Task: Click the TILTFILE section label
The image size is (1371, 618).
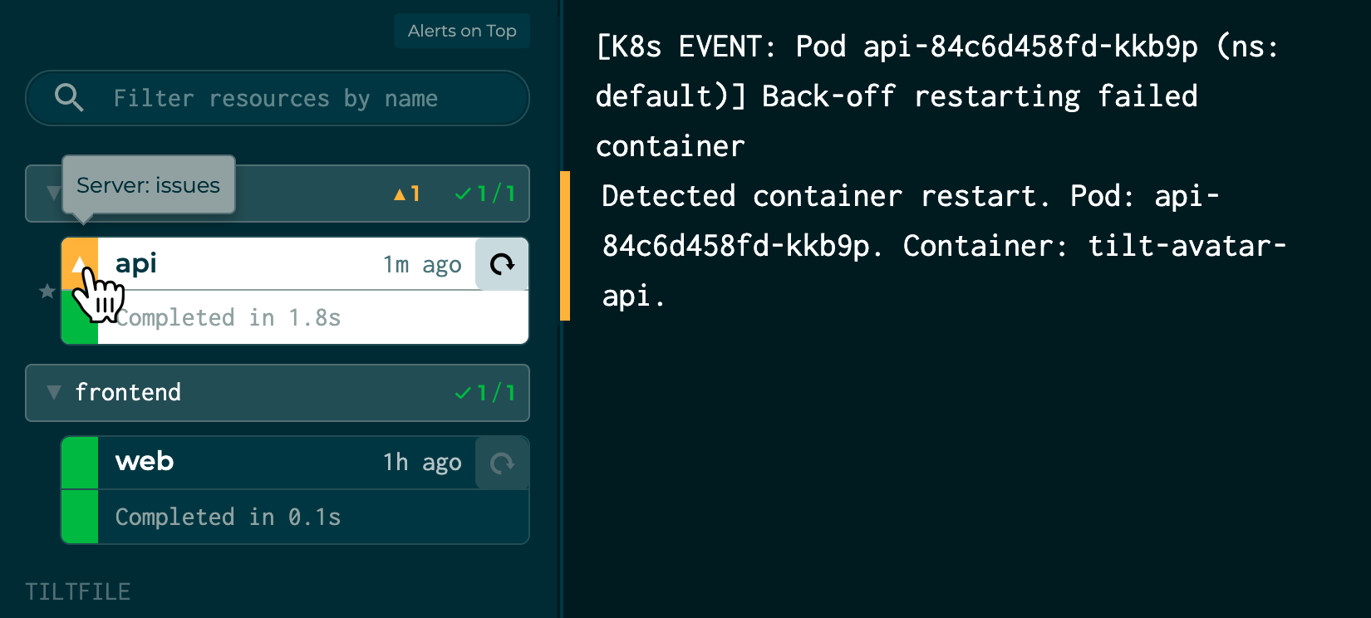Action: pos(77,591)
